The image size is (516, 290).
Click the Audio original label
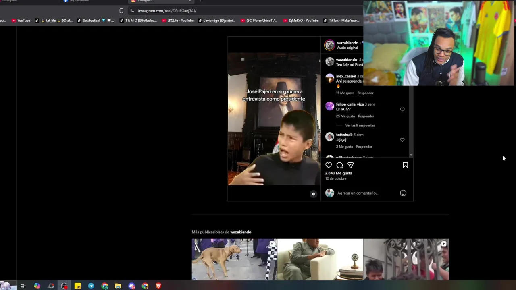[347, 48]
